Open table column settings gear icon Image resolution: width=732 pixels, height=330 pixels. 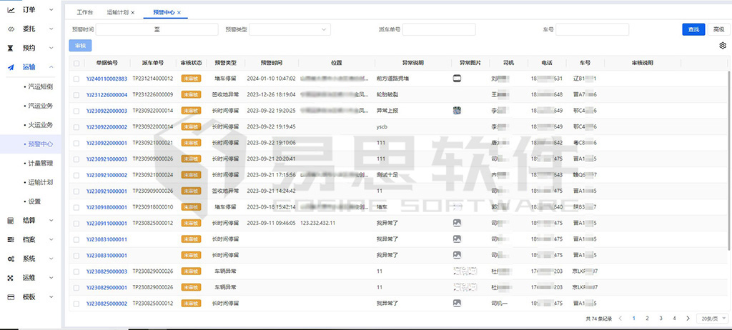coord(722,46)
